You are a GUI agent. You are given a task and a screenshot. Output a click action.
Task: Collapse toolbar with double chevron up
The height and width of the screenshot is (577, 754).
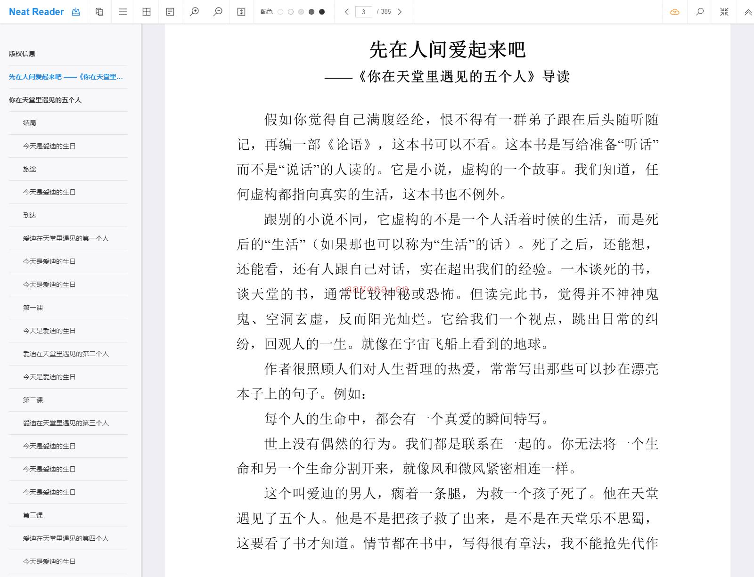click(x=748, y=12)
